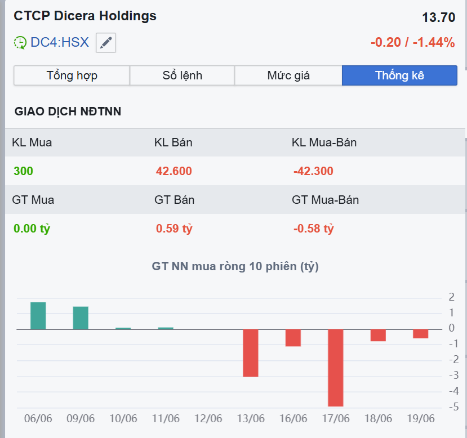Click the red bar for 19/06

[x=420, y=334]
